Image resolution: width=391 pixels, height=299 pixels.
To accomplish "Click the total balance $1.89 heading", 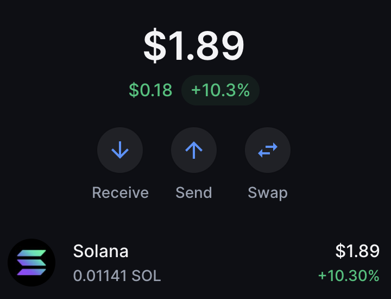I will (194, 45).
